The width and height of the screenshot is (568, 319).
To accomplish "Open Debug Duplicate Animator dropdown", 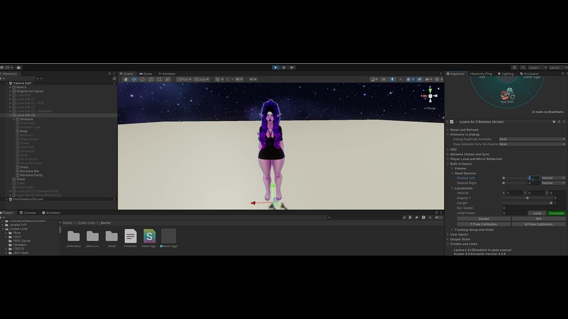I will pos(532,139).
